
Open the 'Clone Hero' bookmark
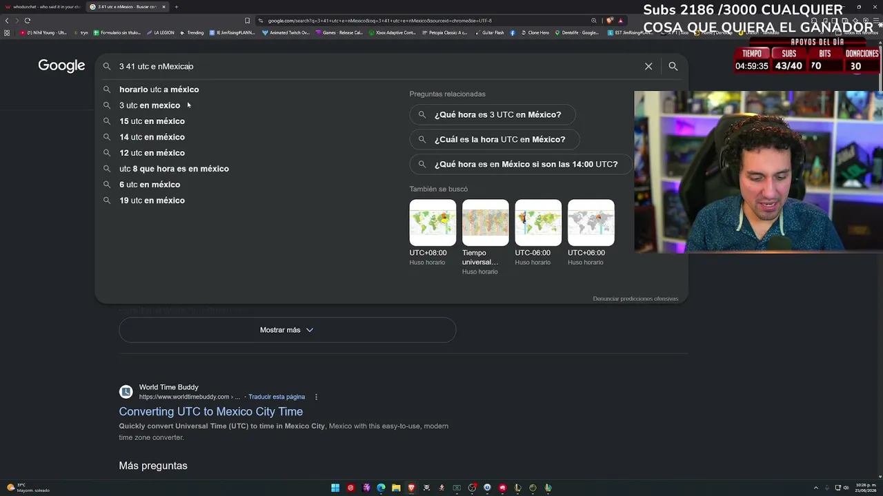tap(535, 32)
